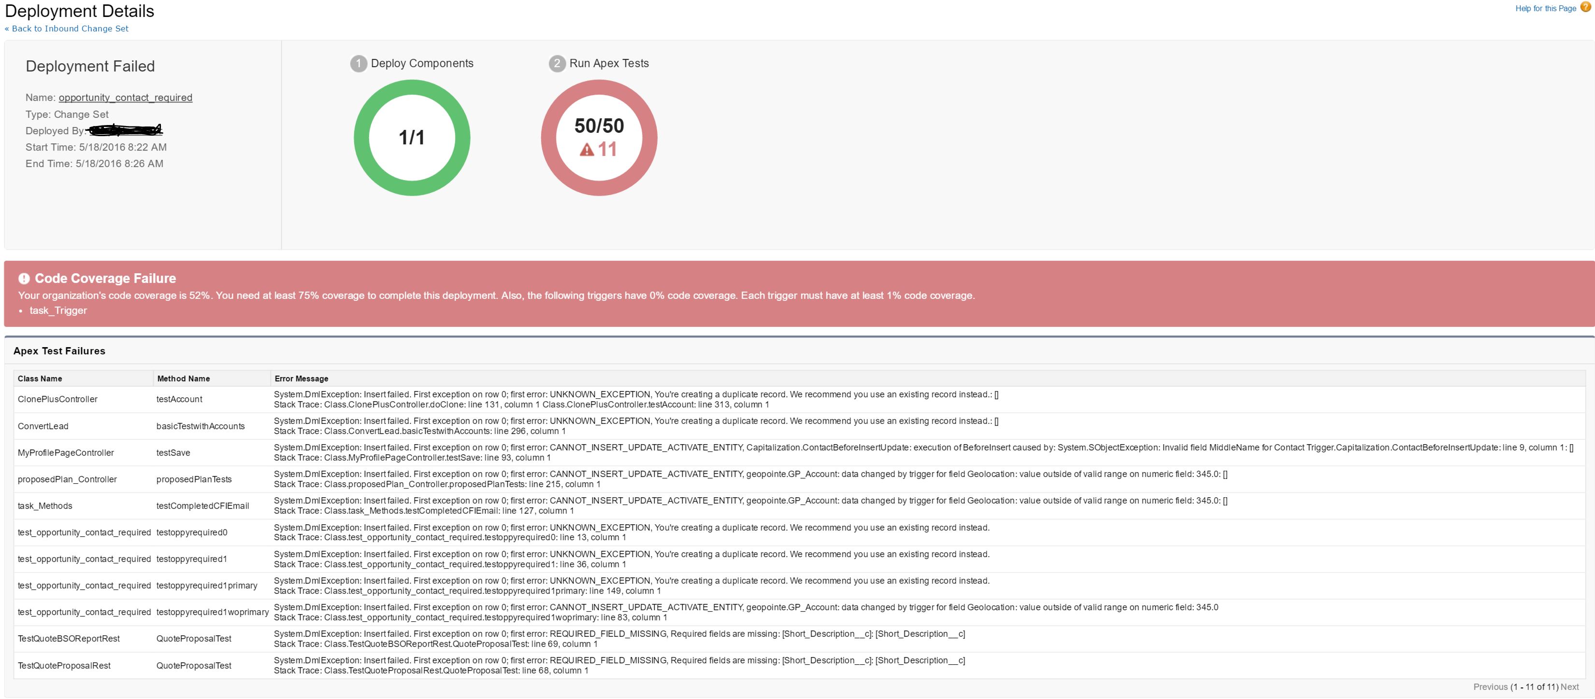This screenshot has height=699, width=1595.
Task: Click the Error Message column header
Action: pyautogui.click(x=302, y=378)
